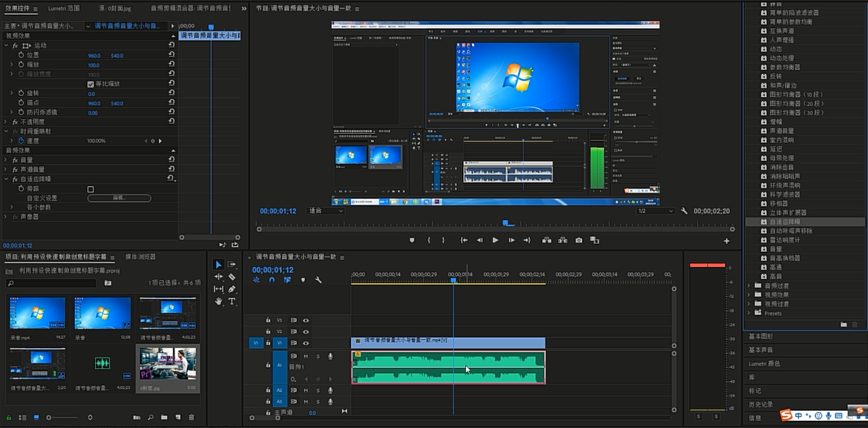Select the Type tool
The width and height of the screenshot is (868, 428).
(x=232, y=301)
